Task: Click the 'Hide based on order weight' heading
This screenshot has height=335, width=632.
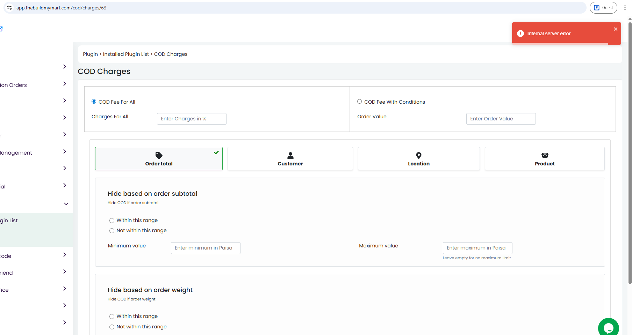Action: coord(150,290)
